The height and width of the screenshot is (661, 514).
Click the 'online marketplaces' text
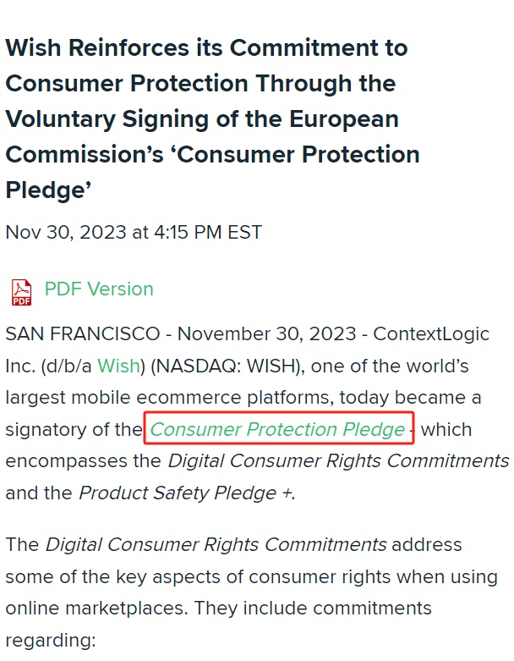click(96, 609)
